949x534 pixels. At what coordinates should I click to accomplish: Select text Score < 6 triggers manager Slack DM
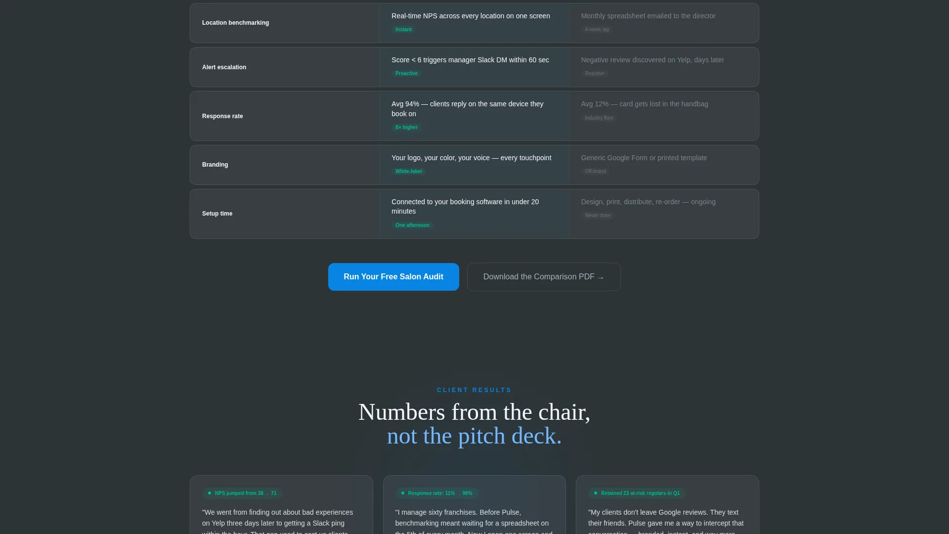[470, 60]
